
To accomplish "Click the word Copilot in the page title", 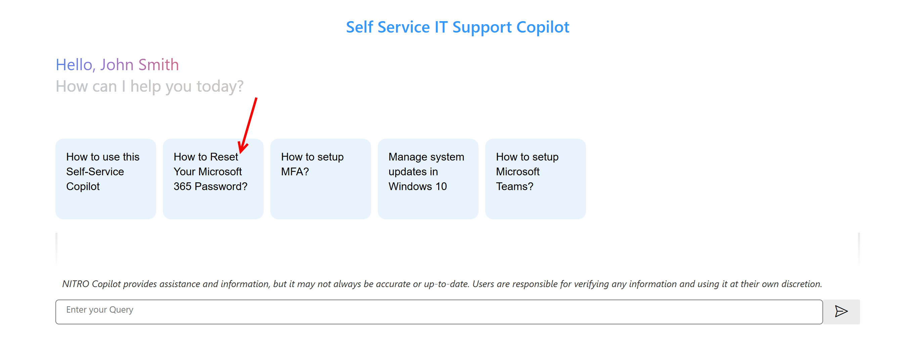I will [542, 27].
